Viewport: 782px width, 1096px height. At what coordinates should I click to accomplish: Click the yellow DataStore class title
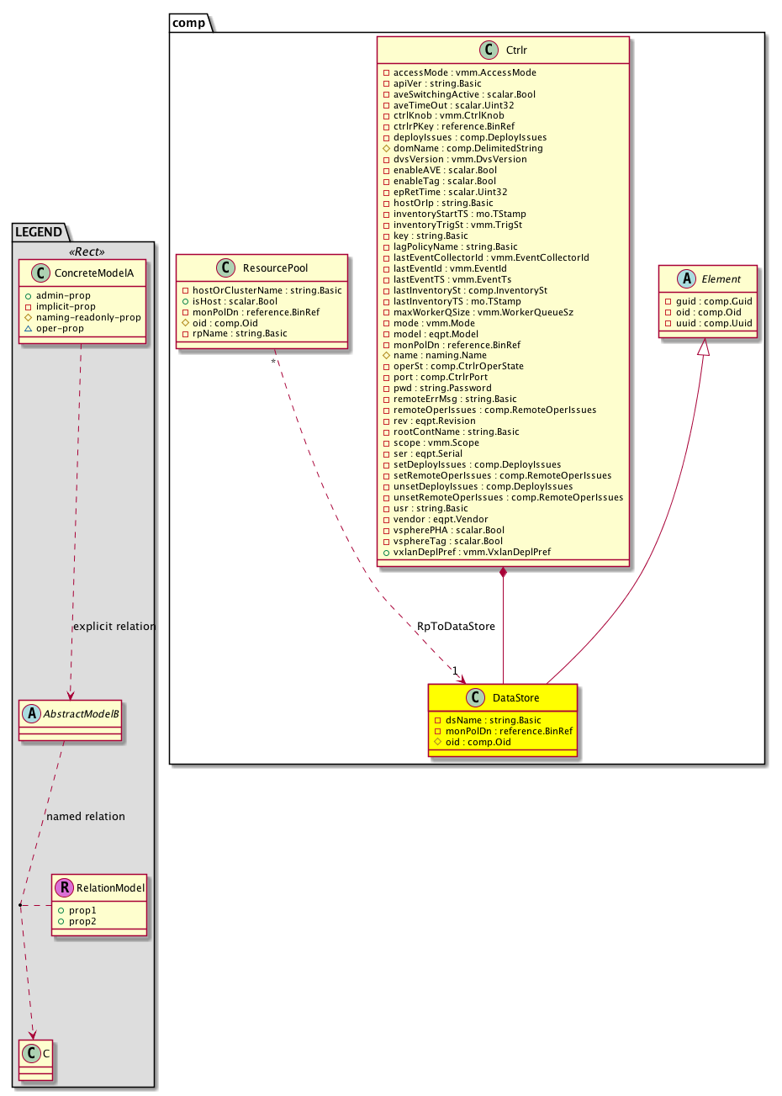tap(515, 697)
